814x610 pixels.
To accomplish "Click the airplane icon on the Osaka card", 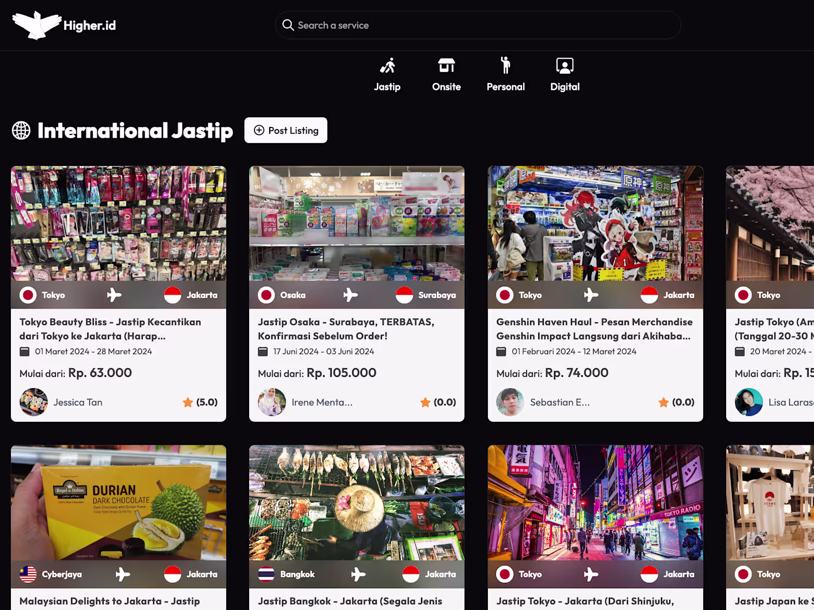I will [351, 295].
